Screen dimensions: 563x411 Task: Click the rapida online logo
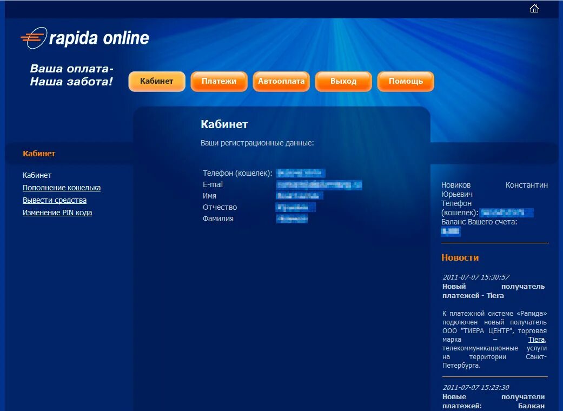[x=85, y=38]
